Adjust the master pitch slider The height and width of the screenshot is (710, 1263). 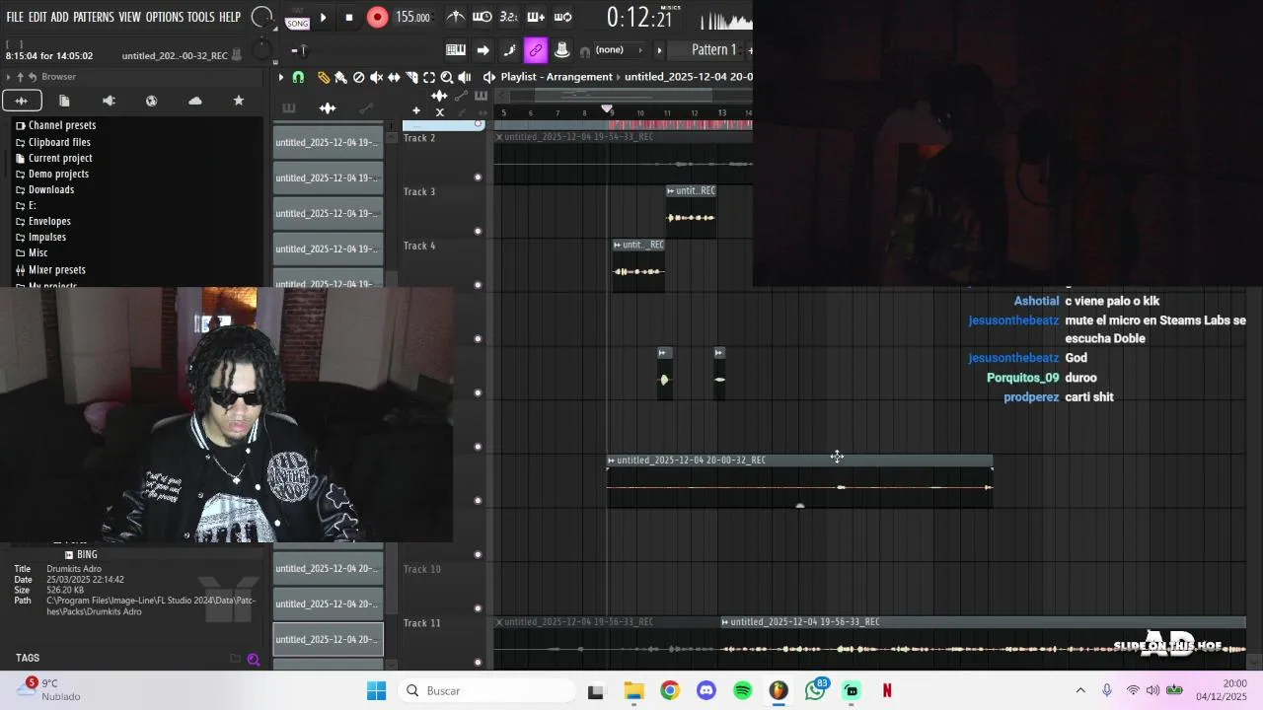coord(302,49)
